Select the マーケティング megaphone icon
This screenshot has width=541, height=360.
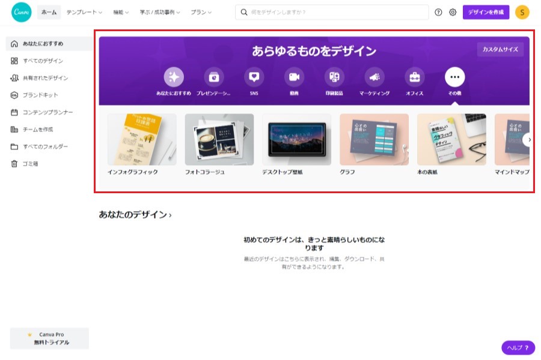[374, 77]
